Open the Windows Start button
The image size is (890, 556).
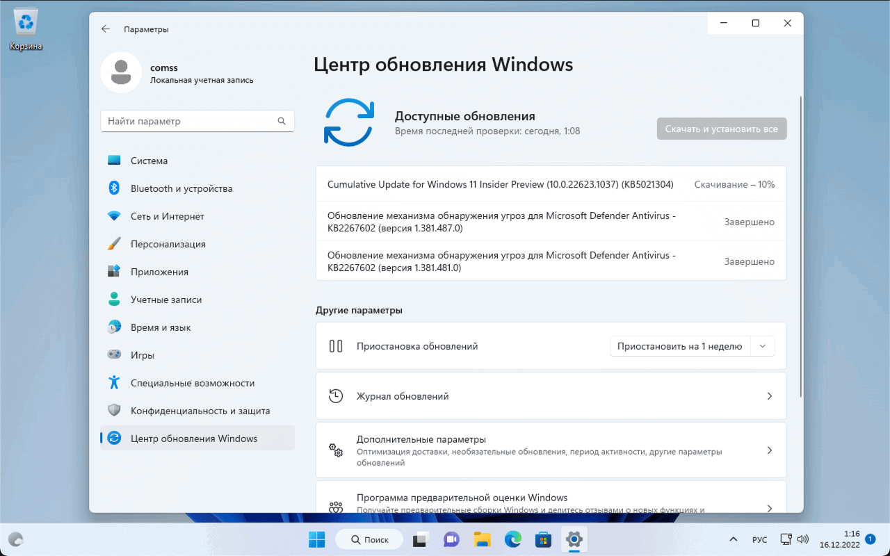(x=316, y=539)
